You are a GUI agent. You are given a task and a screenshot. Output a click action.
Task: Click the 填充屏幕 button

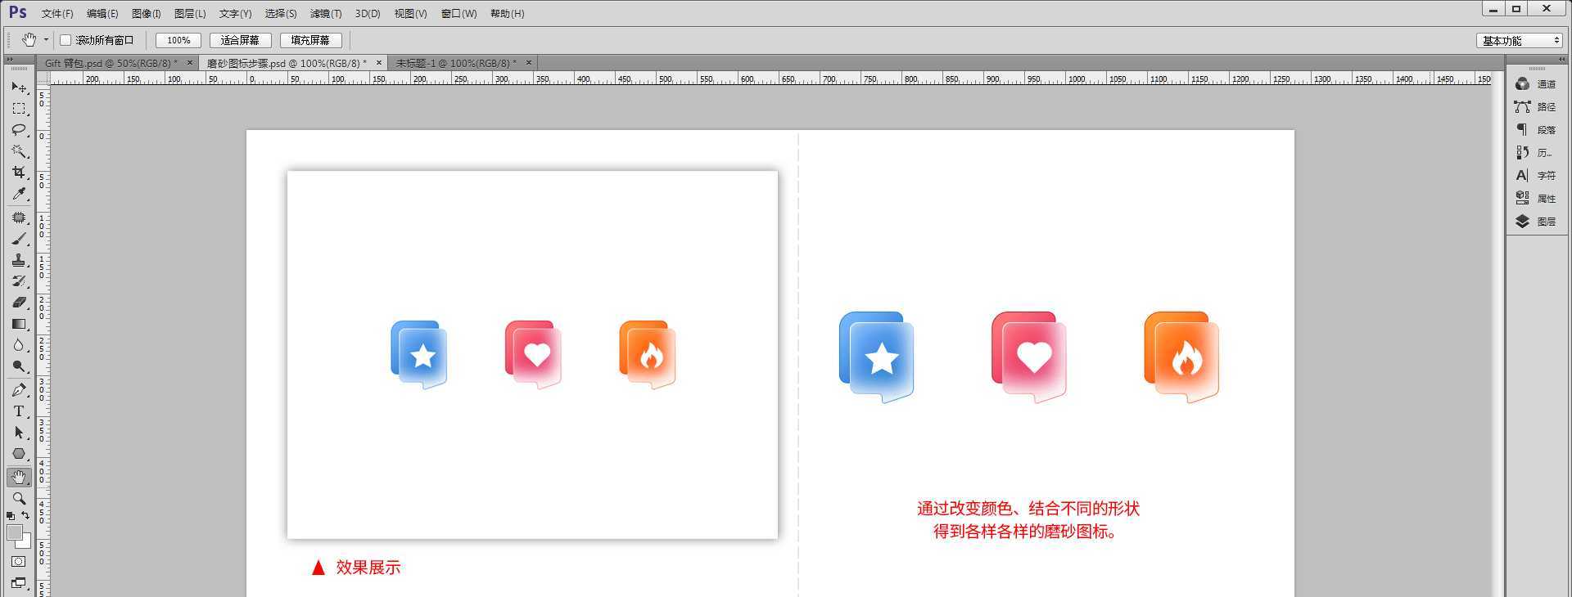coord(310,40)
